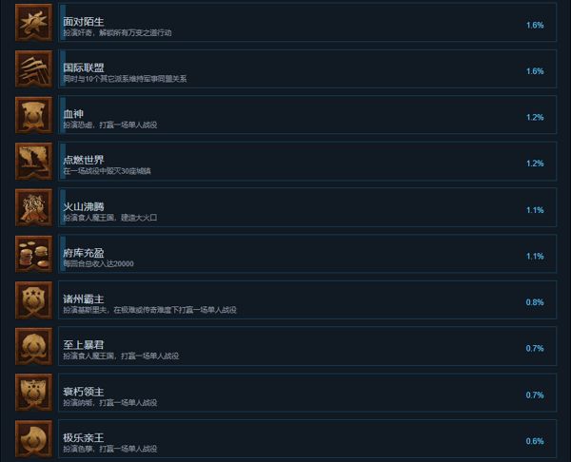571x462 pixels.
Task: Click the 国际联盟 flags achievement icon
Action: click(34, 68)
